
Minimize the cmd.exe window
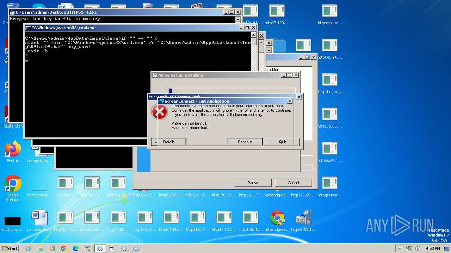[241, 28]
